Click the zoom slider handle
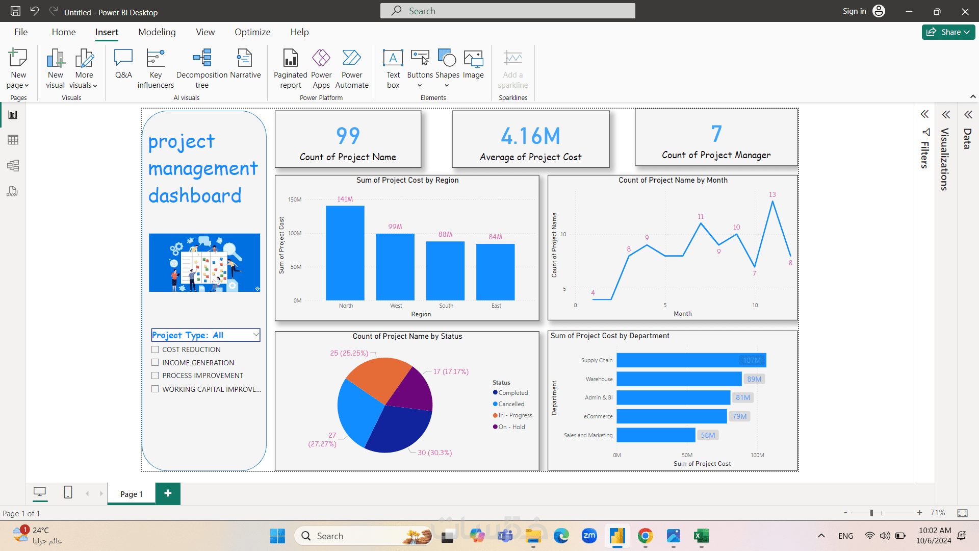This screenshot has width=979, height=551. (x=872, y=513)
